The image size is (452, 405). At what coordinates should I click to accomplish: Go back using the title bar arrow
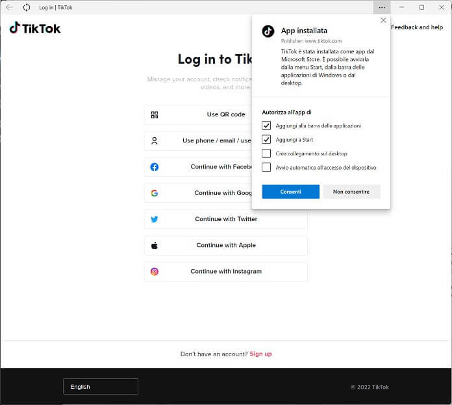[9, 7]
